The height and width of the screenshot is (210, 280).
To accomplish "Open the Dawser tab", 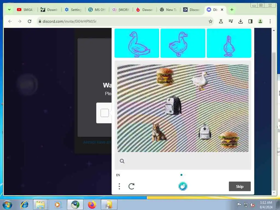I will (144, 10).
